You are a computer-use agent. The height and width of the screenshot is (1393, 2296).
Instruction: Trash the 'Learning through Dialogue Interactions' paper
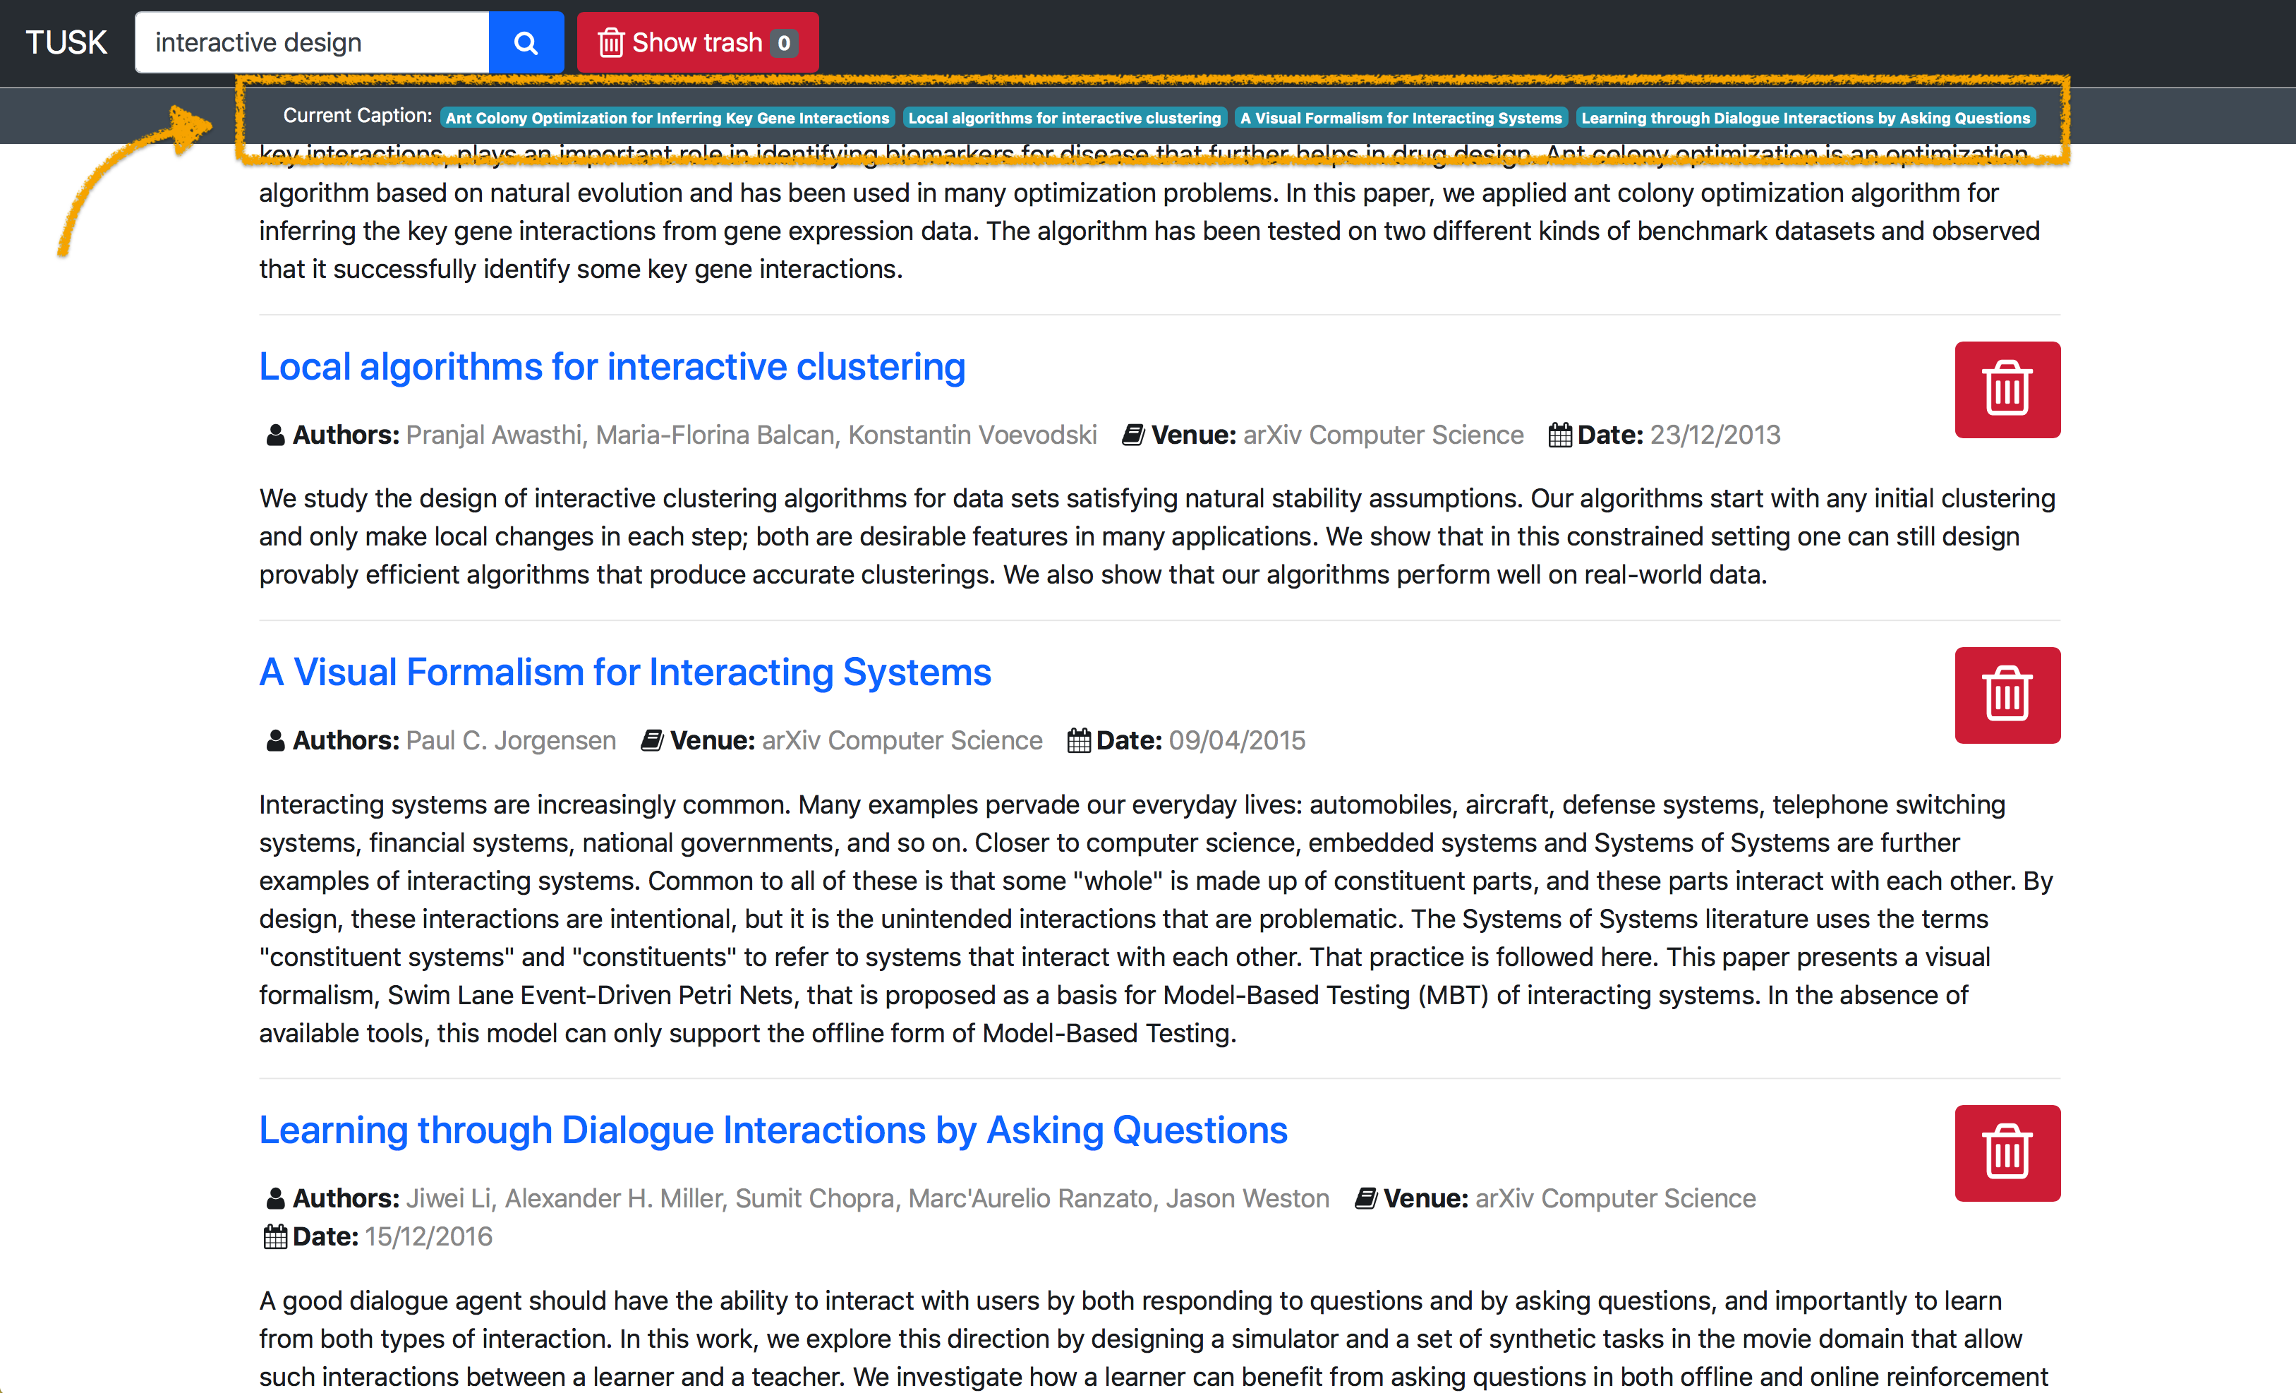(2007, 1152)
